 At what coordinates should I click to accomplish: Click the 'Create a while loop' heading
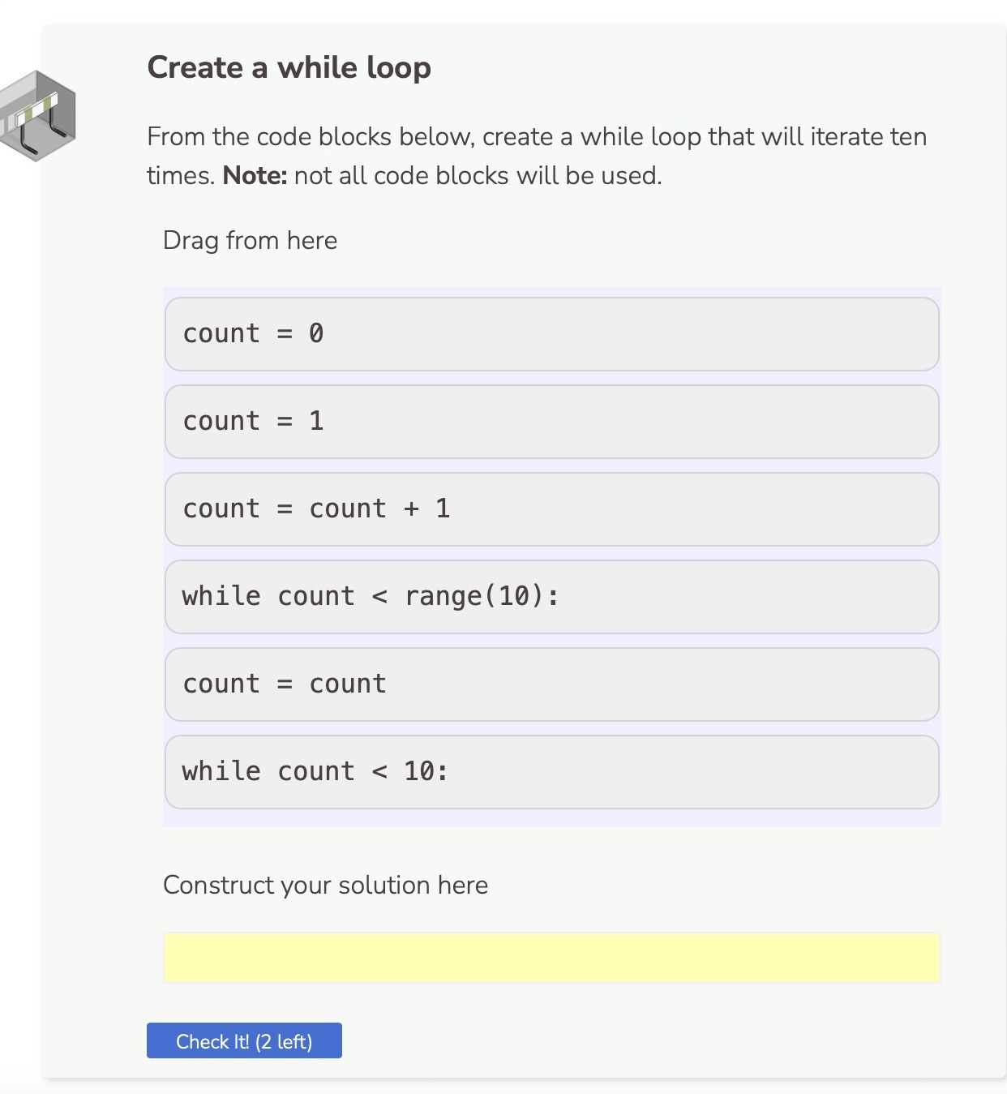tap(289, 67)
